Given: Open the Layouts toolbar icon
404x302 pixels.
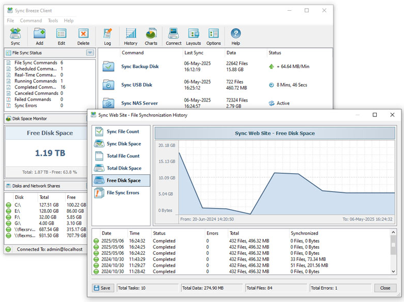Looking at the screenshot, I should click(x=194, y=35).
